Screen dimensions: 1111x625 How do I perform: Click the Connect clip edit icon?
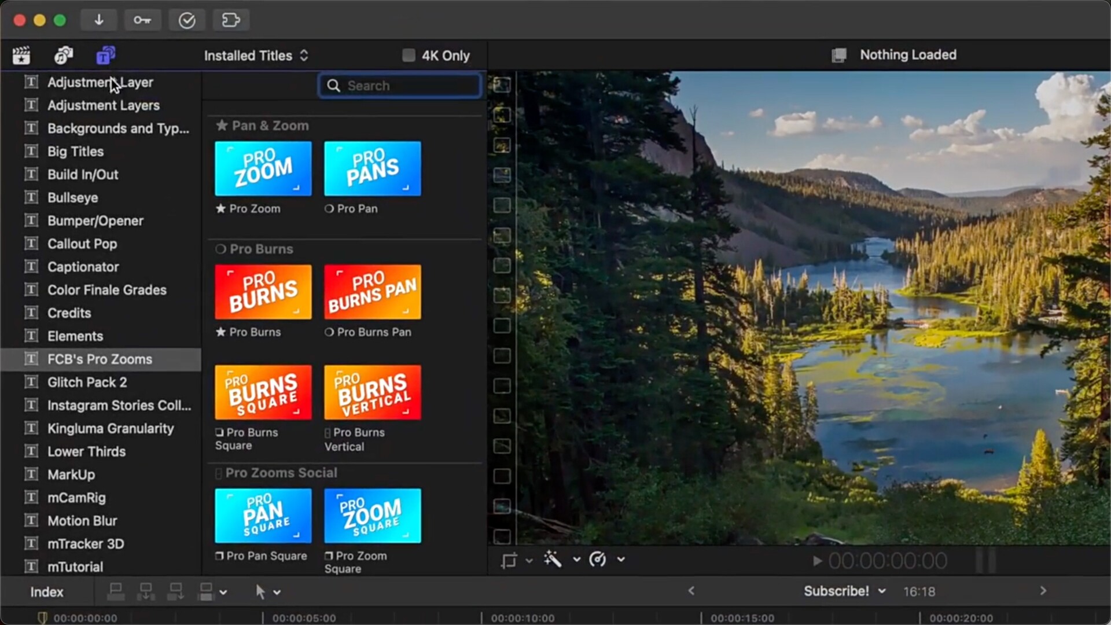(116, 591)
